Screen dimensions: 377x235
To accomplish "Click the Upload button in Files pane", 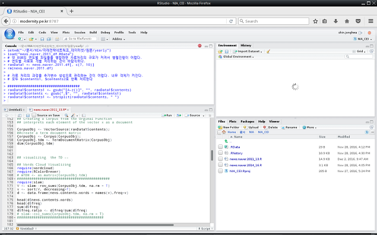I will tap(251, 128).
